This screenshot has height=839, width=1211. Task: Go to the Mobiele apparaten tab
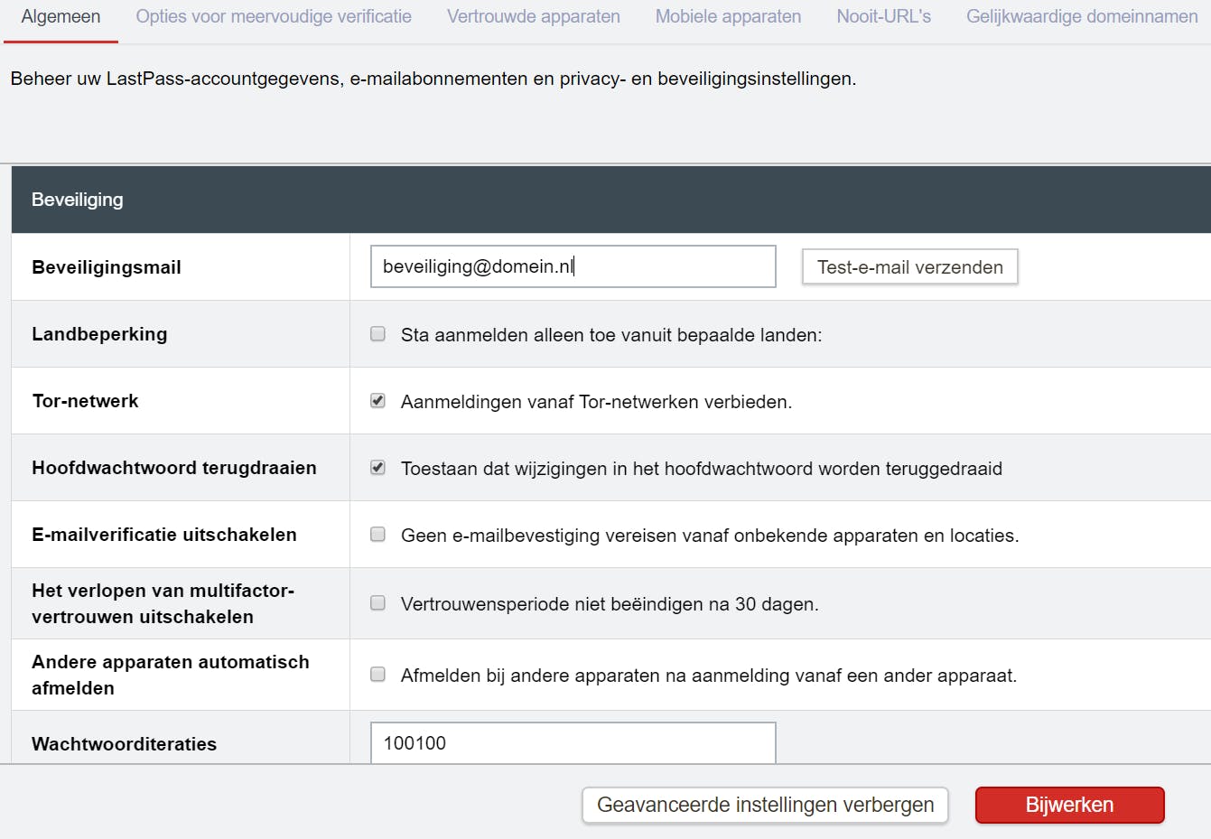(728, 17)
